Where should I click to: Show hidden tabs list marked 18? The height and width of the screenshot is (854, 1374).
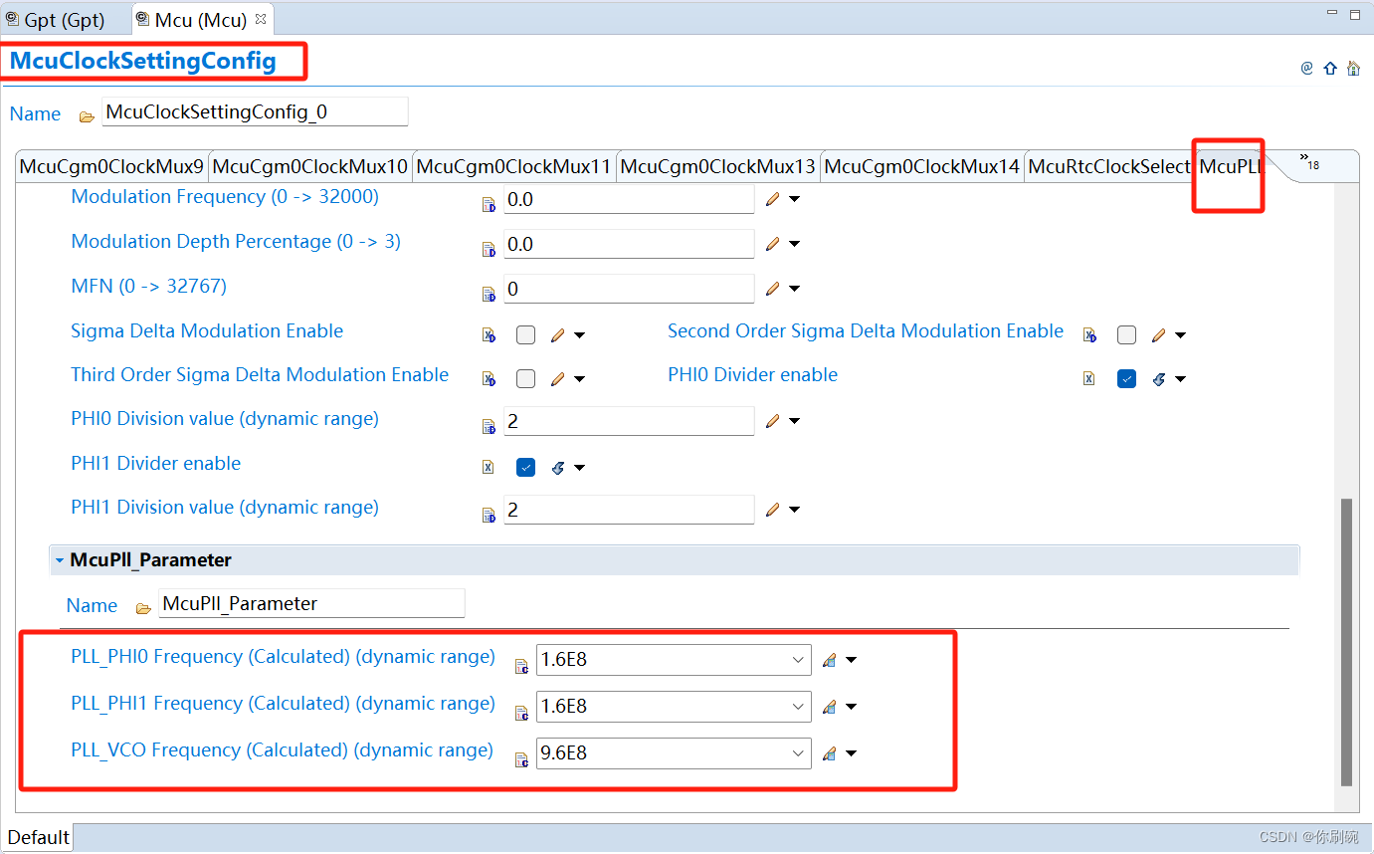[1310, 161]
